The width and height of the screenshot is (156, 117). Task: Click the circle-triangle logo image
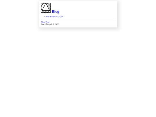tap(46, 8)
